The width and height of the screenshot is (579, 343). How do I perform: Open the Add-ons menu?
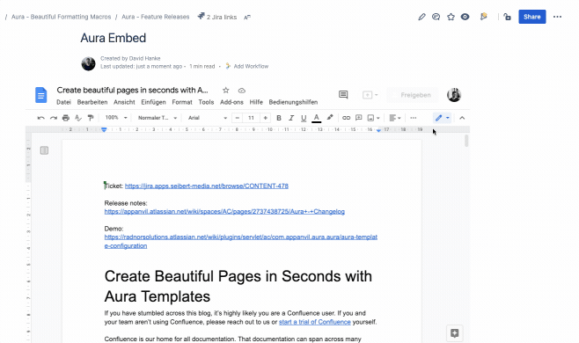click(231, 102)
